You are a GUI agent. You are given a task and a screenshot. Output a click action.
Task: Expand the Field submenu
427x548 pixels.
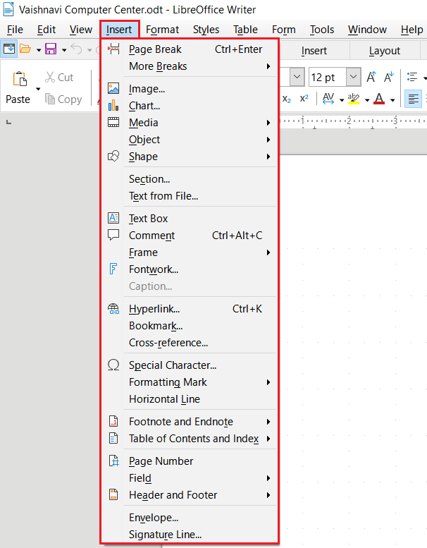click(268, 478)
